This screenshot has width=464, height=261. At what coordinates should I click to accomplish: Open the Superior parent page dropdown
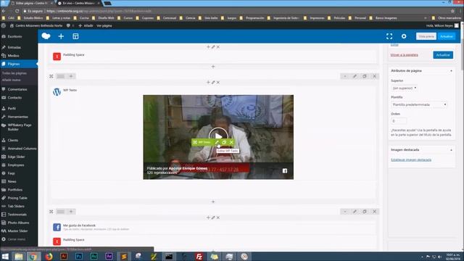[405, 88]
